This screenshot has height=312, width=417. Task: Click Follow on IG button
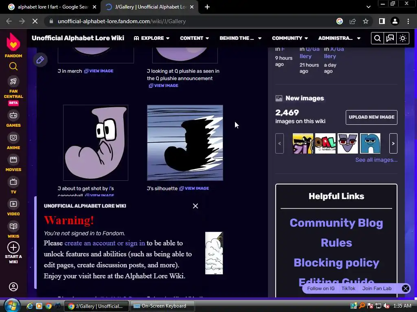click(321, 289)
